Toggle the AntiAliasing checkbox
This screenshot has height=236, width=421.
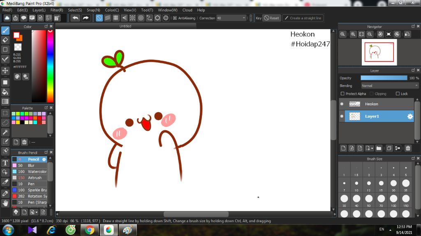(175, 18)
